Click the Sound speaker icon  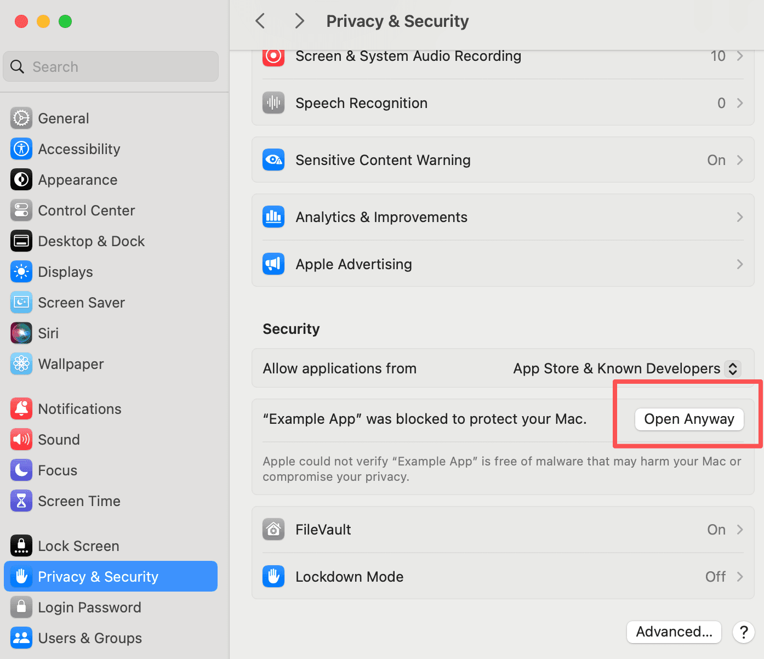click(21, 440)
